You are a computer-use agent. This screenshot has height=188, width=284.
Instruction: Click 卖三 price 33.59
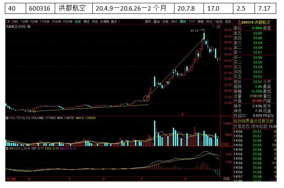(257, 43)
